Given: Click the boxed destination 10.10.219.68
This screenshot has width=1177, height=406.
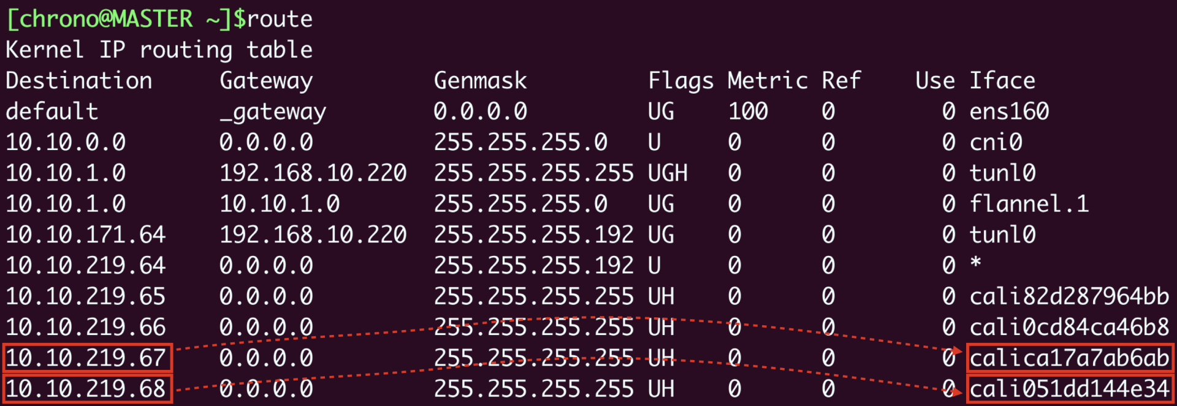Looking at the screenshot, I should click(x=86, y=389).
